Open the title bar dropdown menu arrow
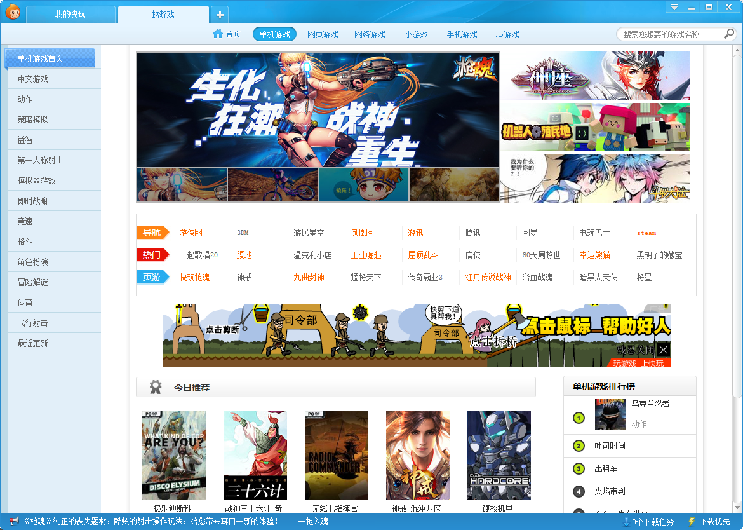 (674, 6)
